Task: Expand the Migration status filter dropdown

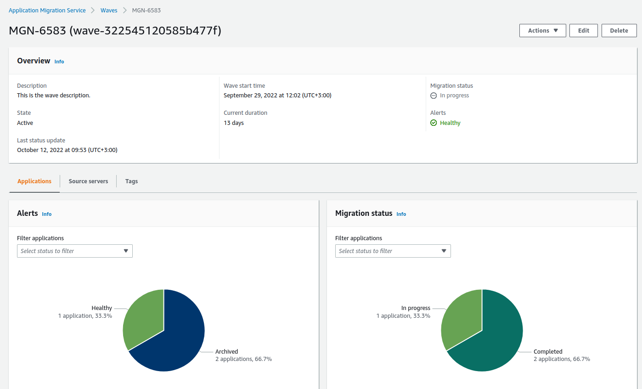Action: [x=393, y=251]
